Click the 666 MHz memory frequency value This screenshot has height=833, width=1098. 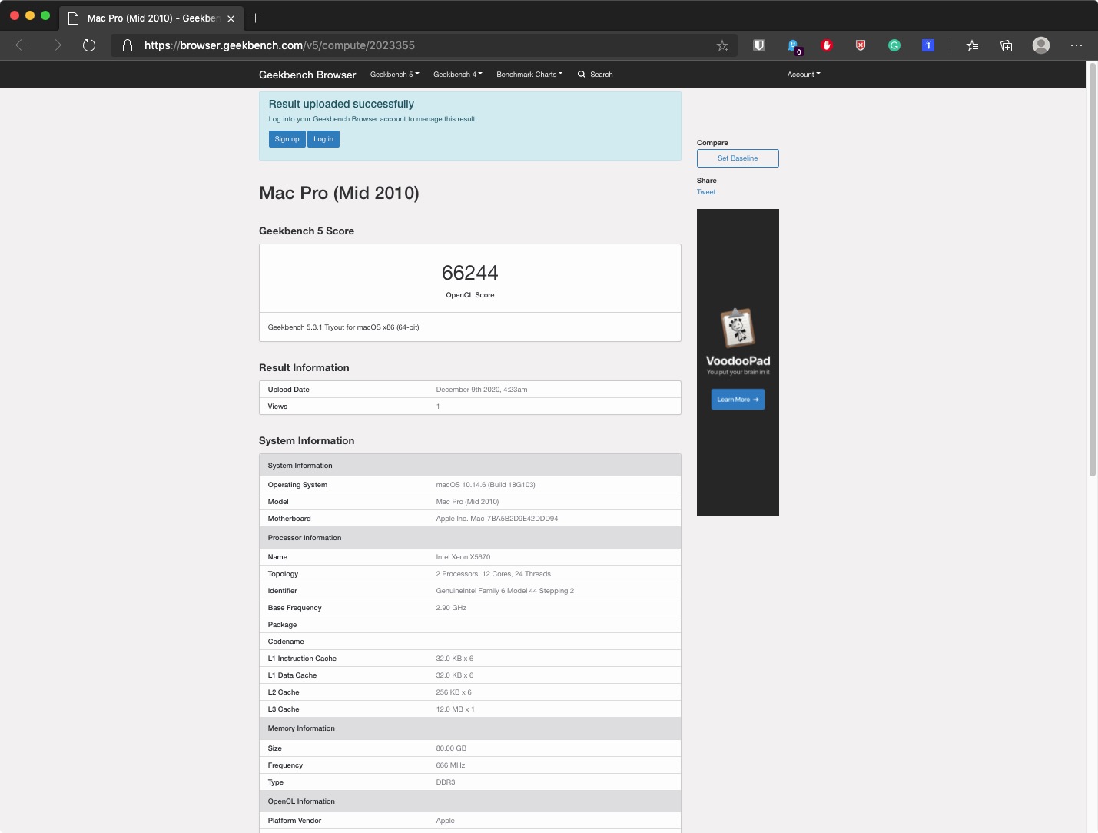(x=450, y=765)
